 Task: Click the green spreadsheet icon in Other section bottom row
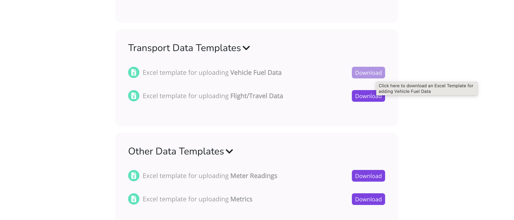133,199
